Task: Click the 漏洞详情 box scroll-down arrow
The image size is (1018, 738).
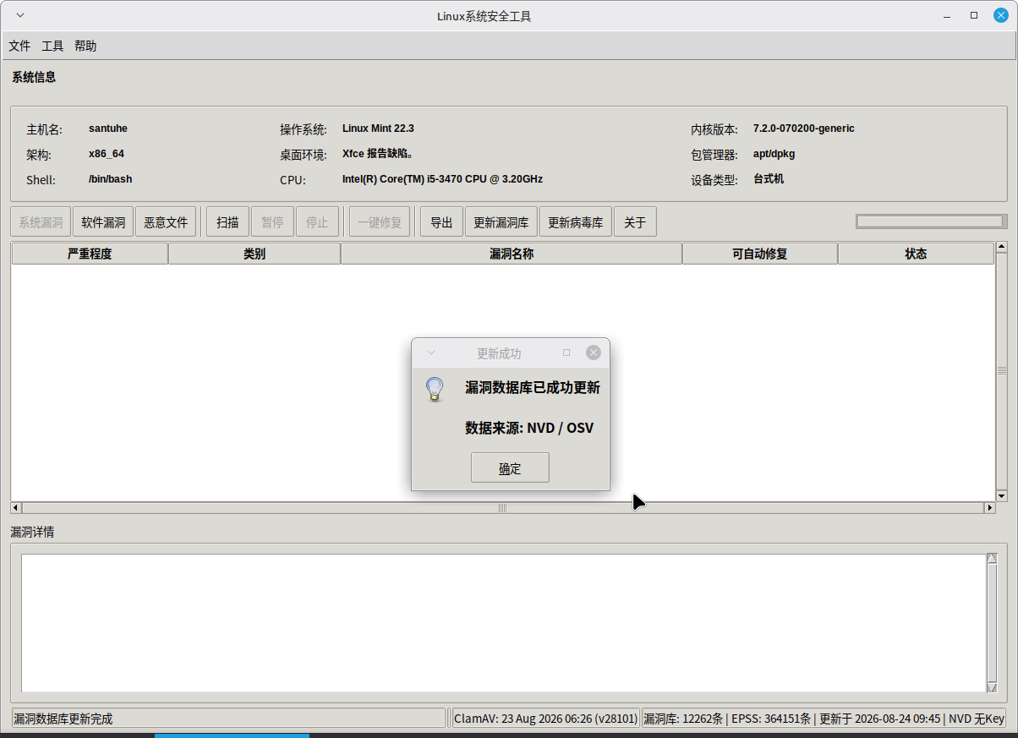Action: 992,687
